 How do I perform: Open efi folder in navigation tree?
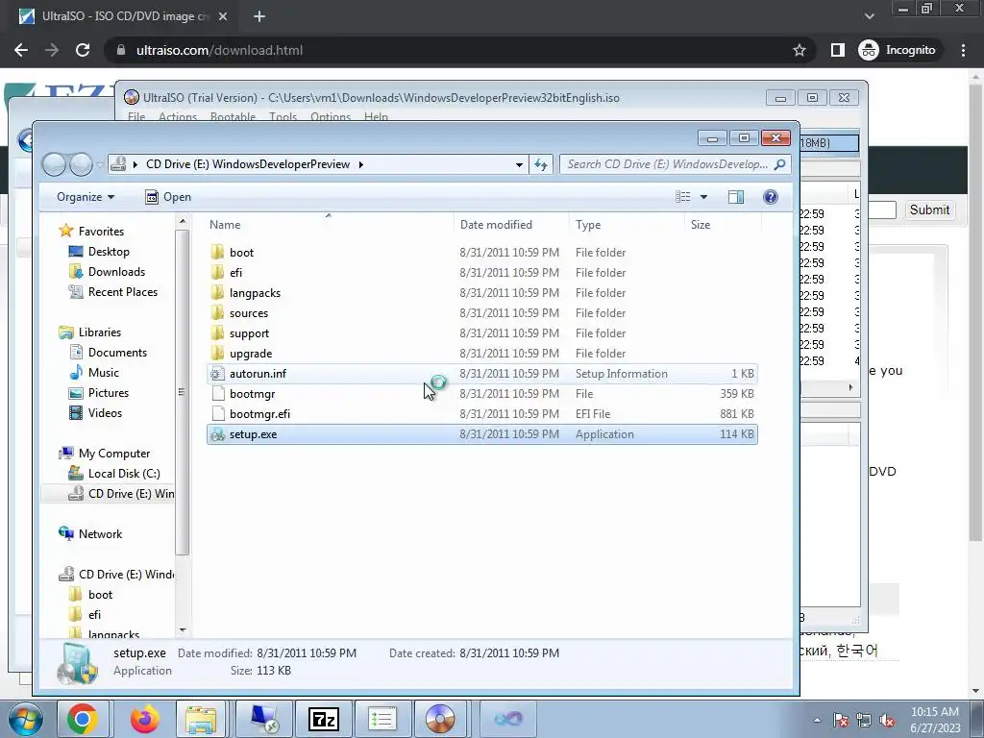click(x=94, y=614)
